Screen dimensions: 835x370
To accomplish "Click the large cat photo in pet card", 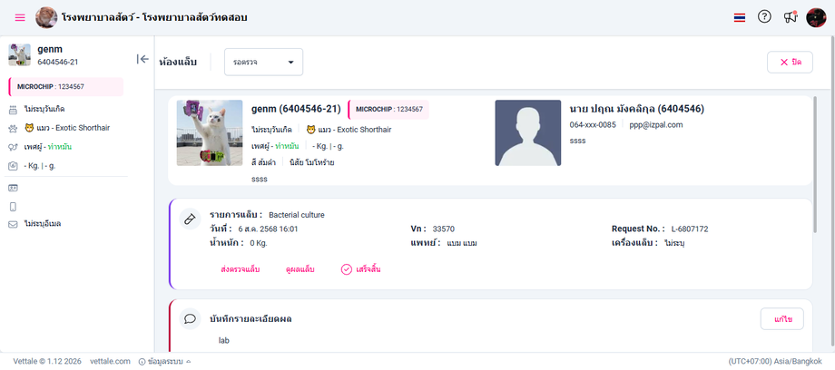I will pyautogui.click(x=210, y=133).
